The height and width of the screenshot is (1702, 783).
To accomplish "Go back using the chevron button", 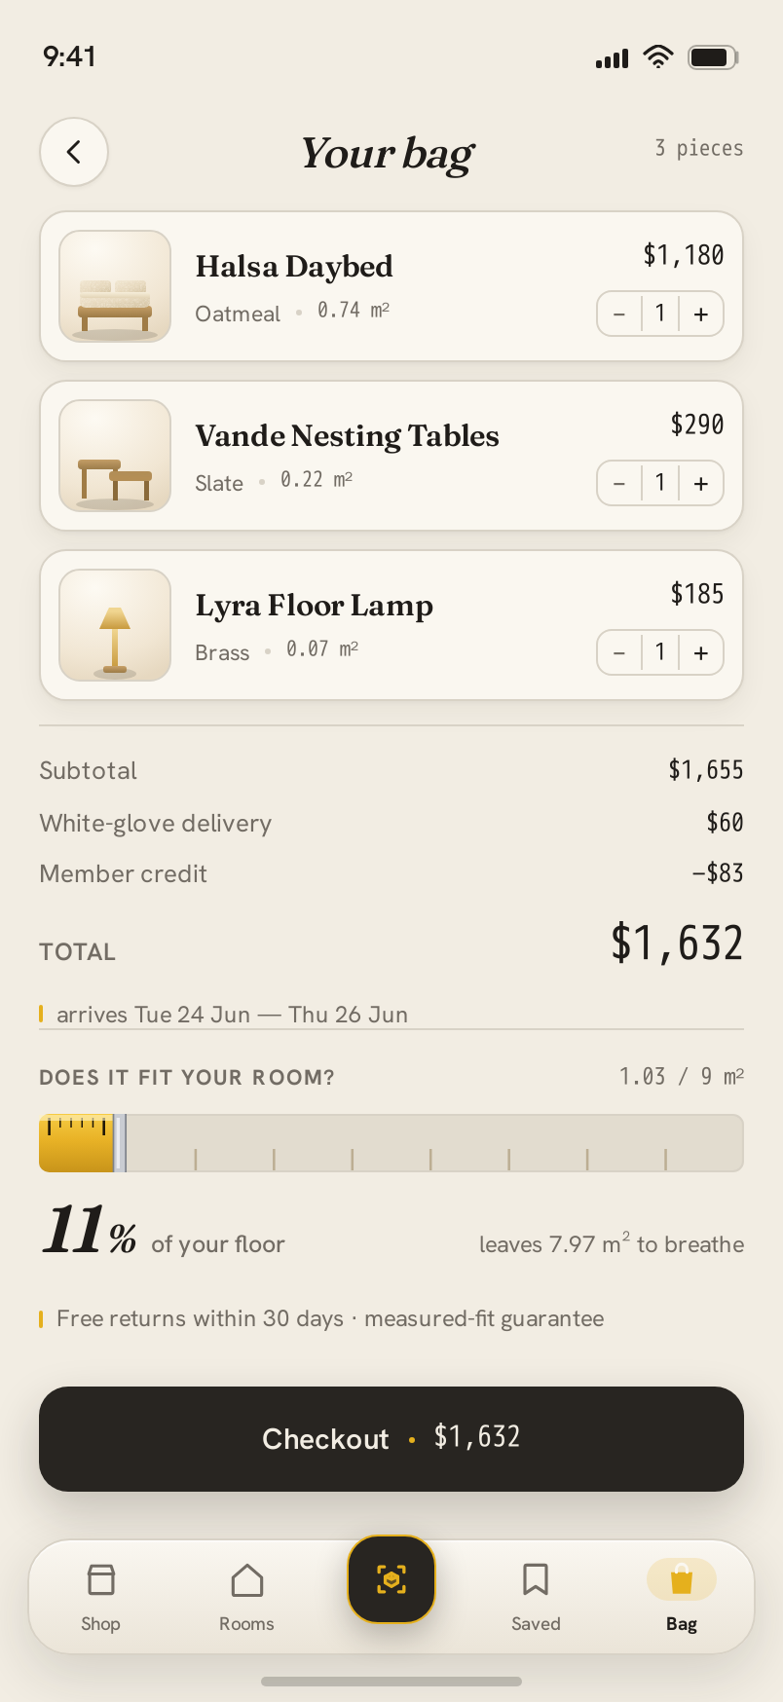I will (x=74, y=152).
